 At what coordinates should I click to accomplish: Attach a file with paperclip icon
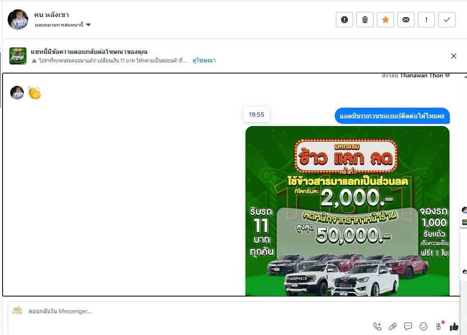[393, 326]
